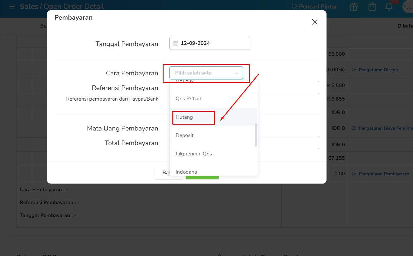Image resolution: width=413 pixels, height=256 pixels.
Task: Click 'Cara Pembayaran : -' text below dialog
Action: [44, 189]
